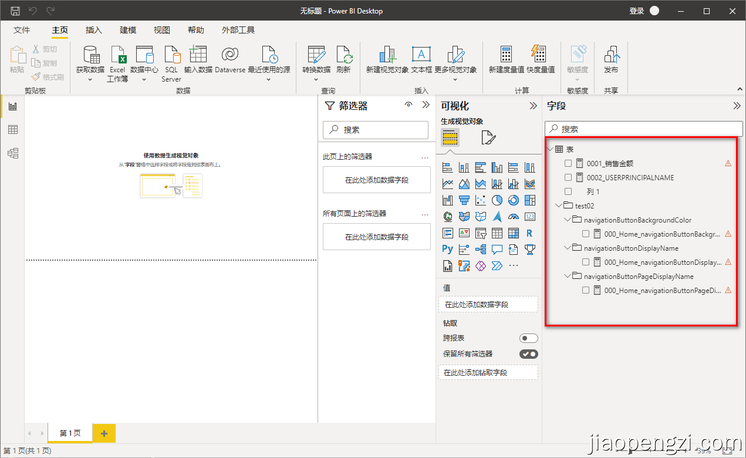Switch to the 视图 ribbon tab
Screen dimensions: 746x458
point(162,30)
